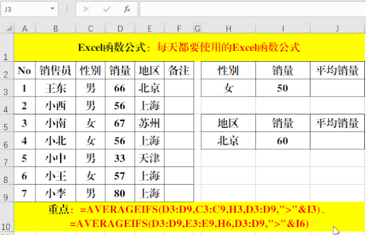The width and height of the screenshot is (366, 235).
Task: Click the formula bar resize dots handle
Action: pyautogui.click(x=67, y=9)
